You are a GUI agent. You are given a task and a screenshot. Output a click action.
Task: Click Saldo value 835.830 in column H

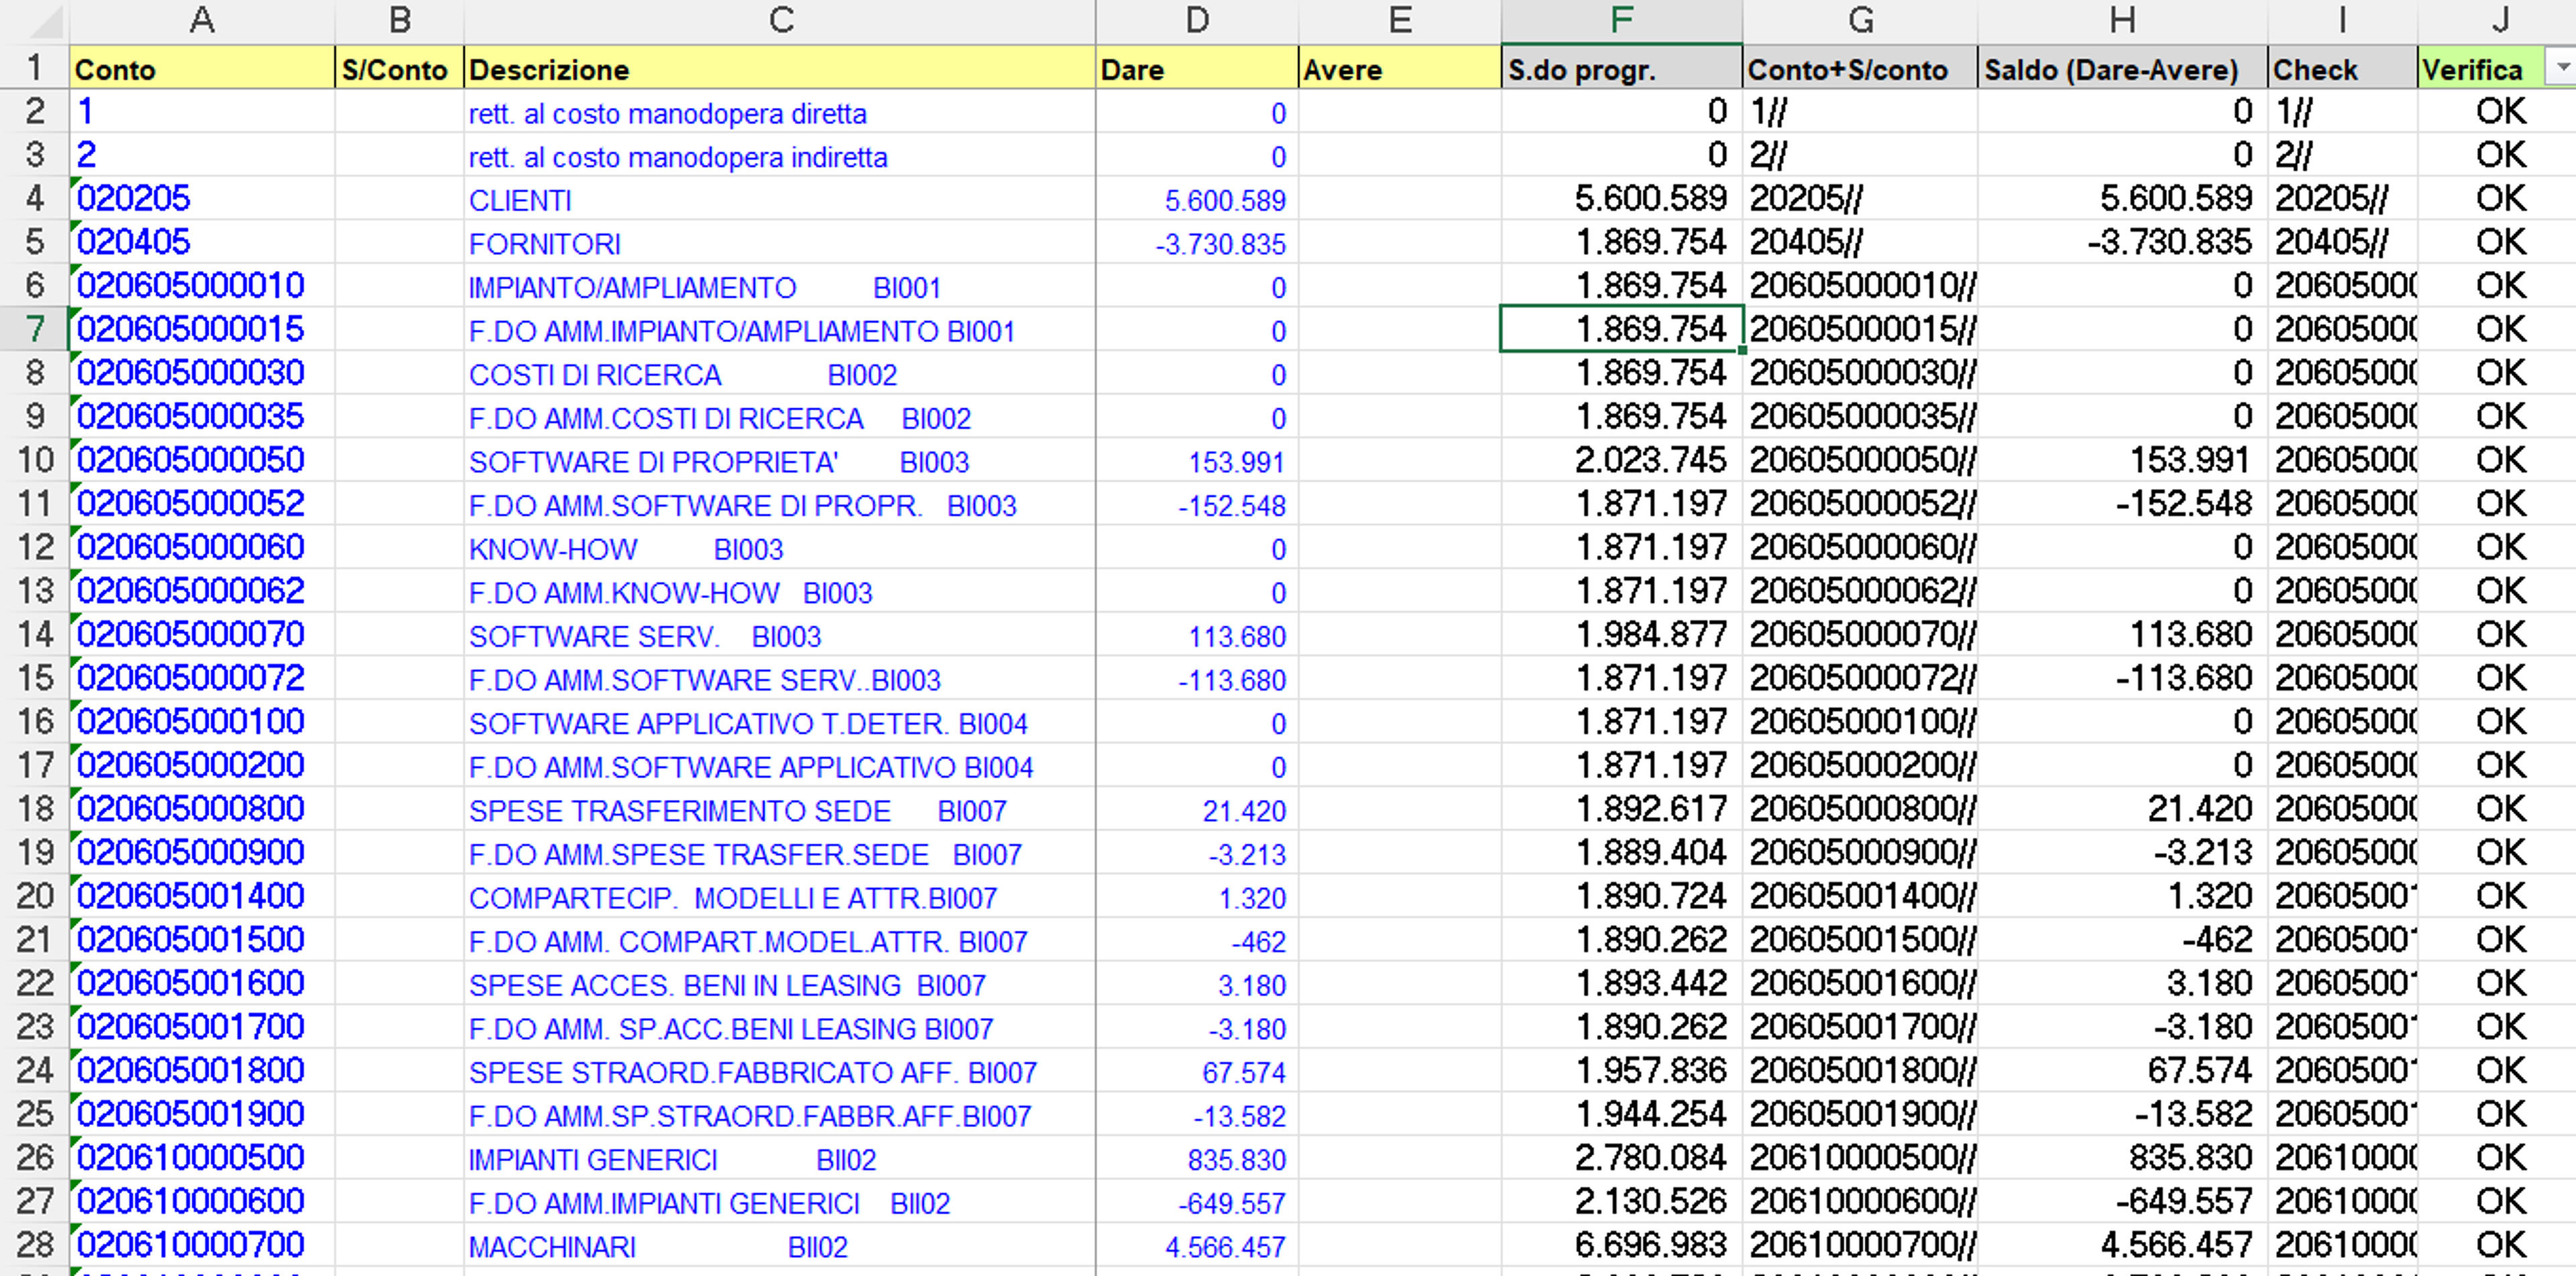(2122, 1158)
